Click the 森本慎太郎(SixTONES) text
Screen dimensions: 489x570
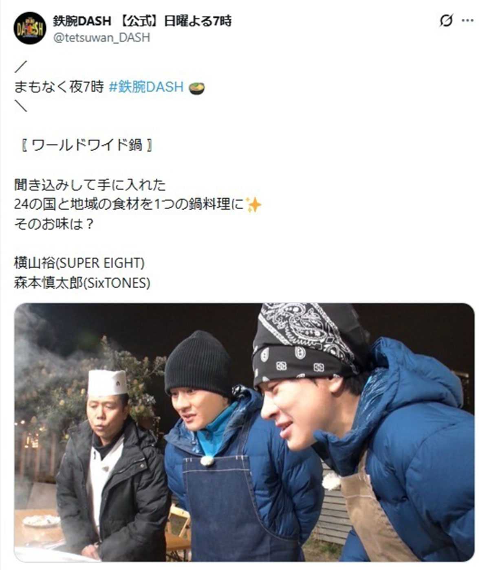[82, 283]
